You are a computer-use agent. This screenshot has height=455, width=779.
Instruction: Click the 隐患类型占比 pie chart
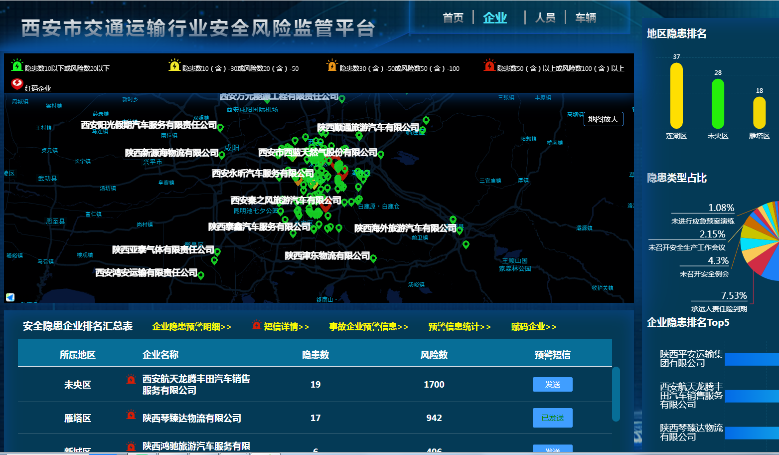pos(760,241)
